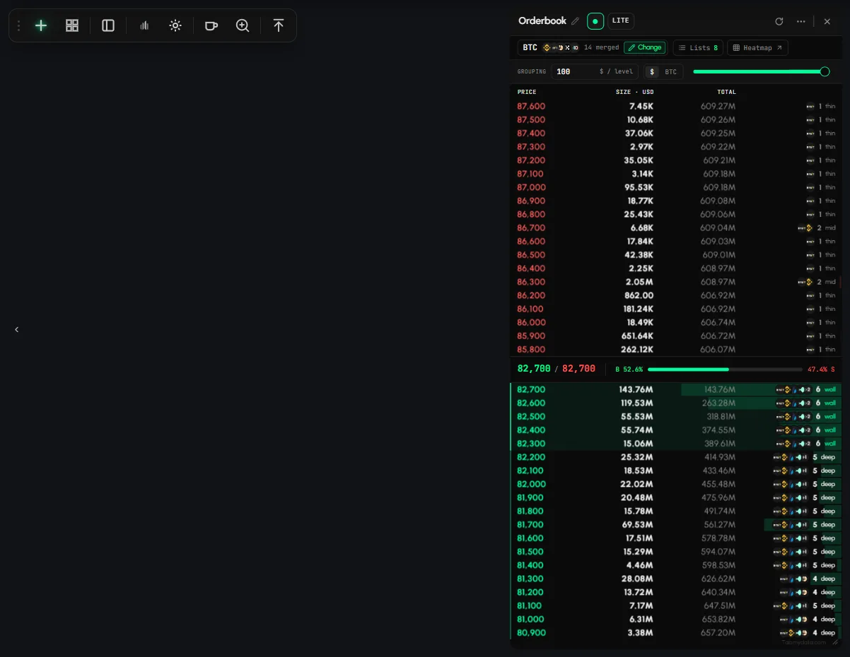Grab the toolbar's vertical dots handle
This screenshot has height=657, width=850.
(18, 25)
